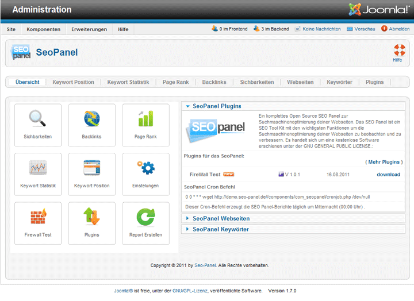Switch to the Backlinks tab
This screenshot has height=301, width=414.
point(214,82)
